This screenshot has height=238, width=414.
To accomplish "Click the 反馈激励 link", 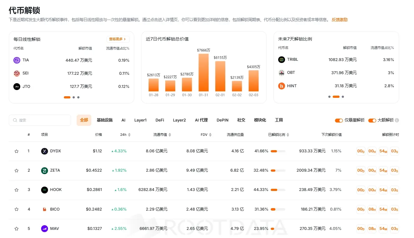I will [x=339, y=20].
